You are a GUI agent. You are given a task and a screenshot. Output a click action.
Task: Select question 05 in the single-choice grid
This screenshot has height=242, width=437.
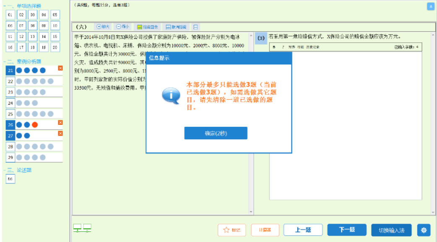pyautogui.click(x=55, y=15)
